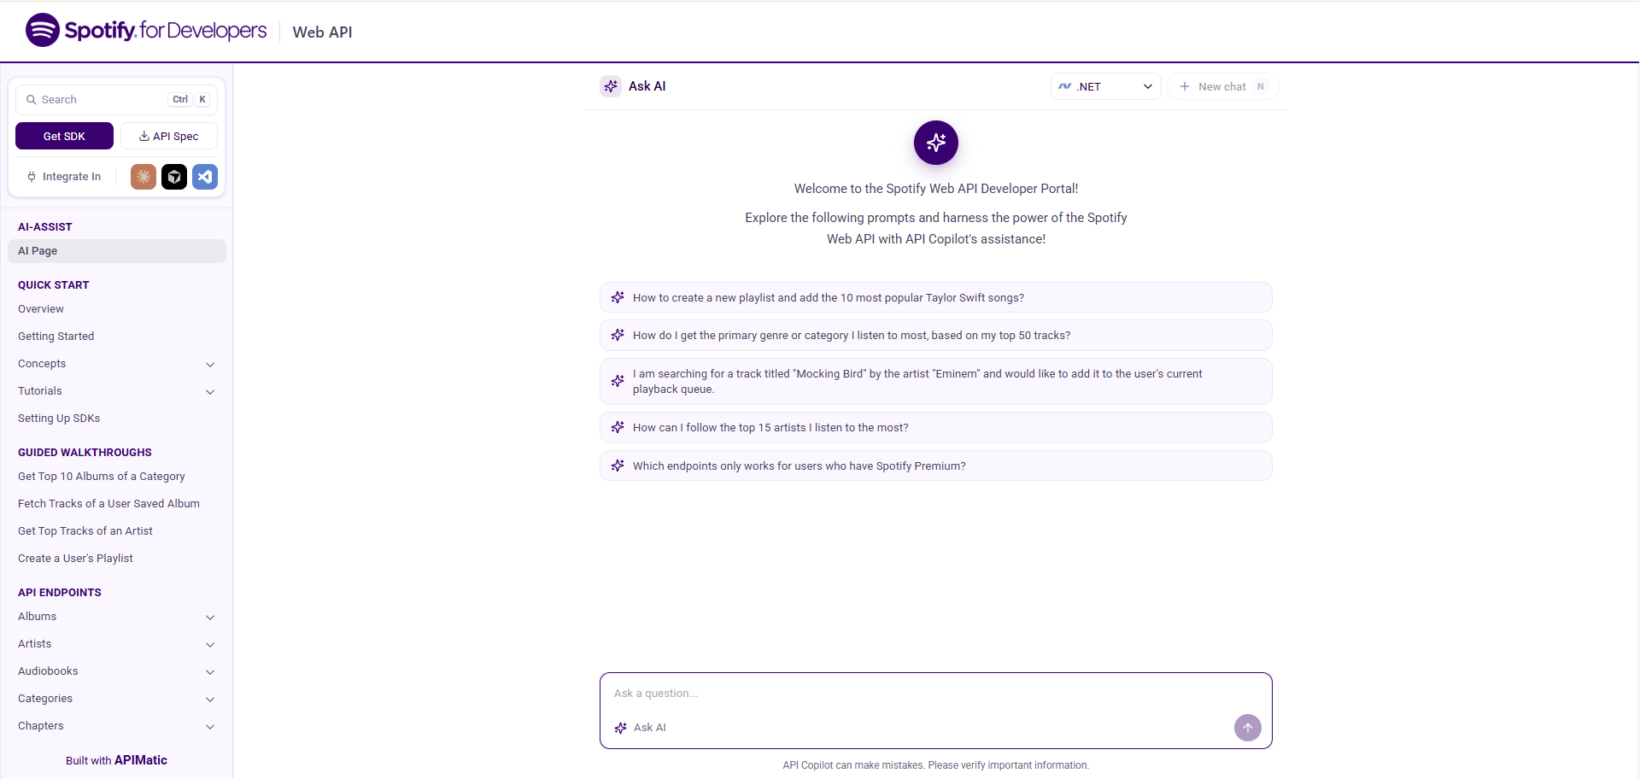Click sparkle icon of Spotify Premium prompt
This screenshot has height=779, width=1640.
[618, 466]
